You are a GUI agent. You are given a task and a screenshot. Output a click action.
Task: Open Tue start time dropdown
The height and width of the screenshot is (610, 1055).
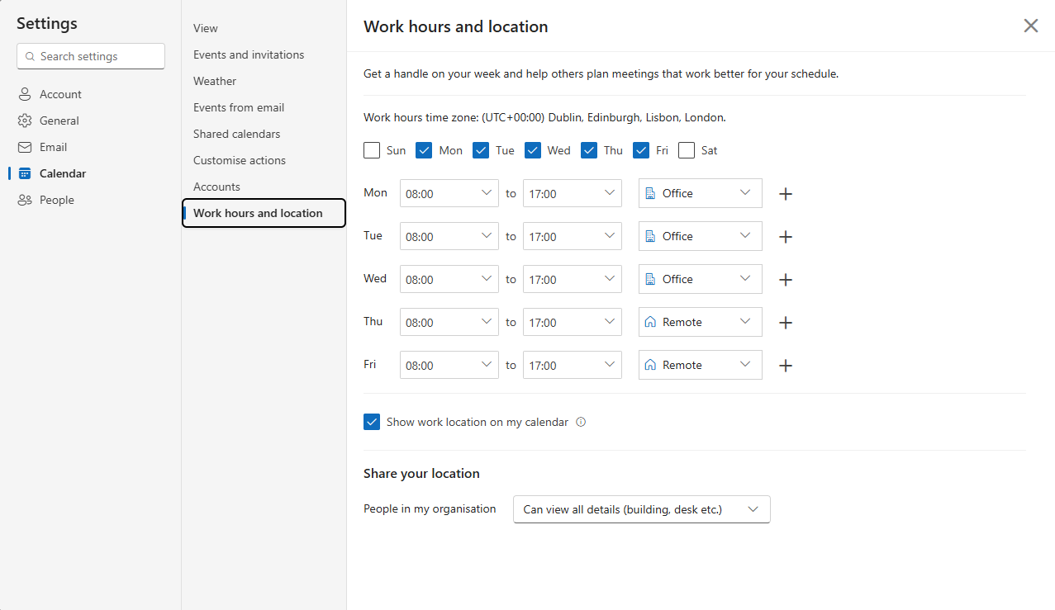pyautogui.click(x=449, y=236)
